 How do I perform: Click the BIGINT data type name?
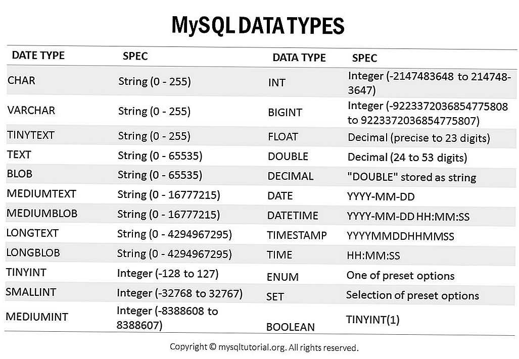click(x=285, y=113)
